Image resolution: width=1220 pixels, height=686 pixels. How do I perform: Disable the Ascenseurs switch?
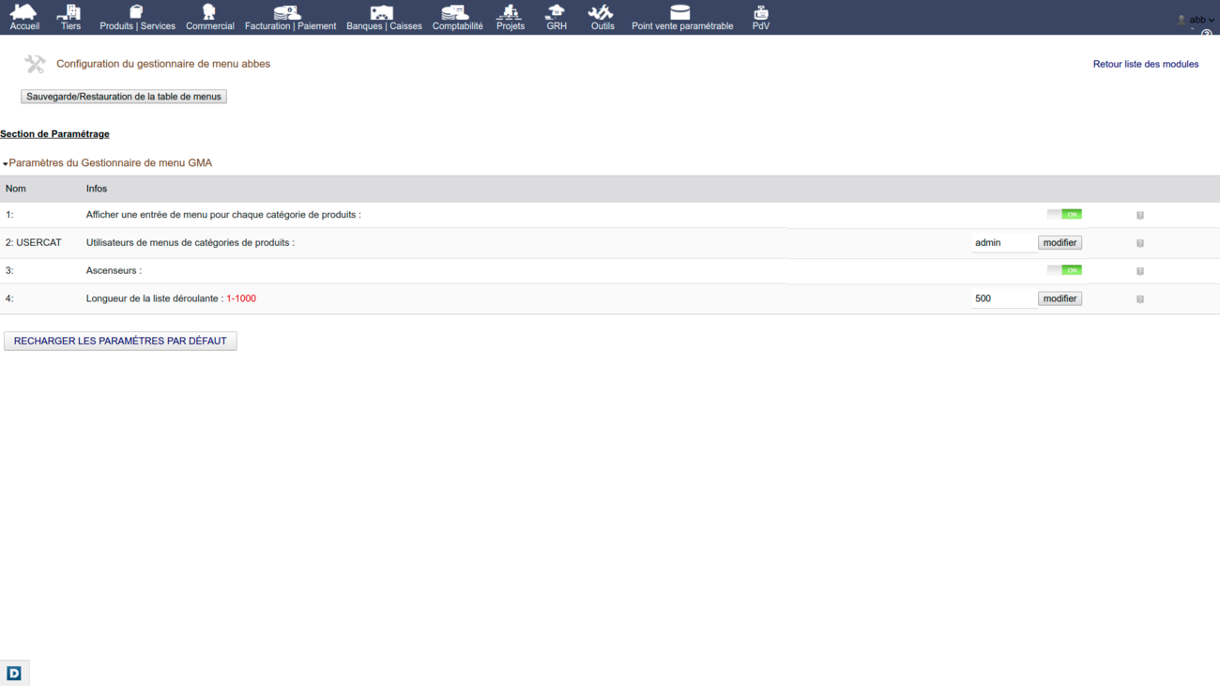click(1064, 270)
